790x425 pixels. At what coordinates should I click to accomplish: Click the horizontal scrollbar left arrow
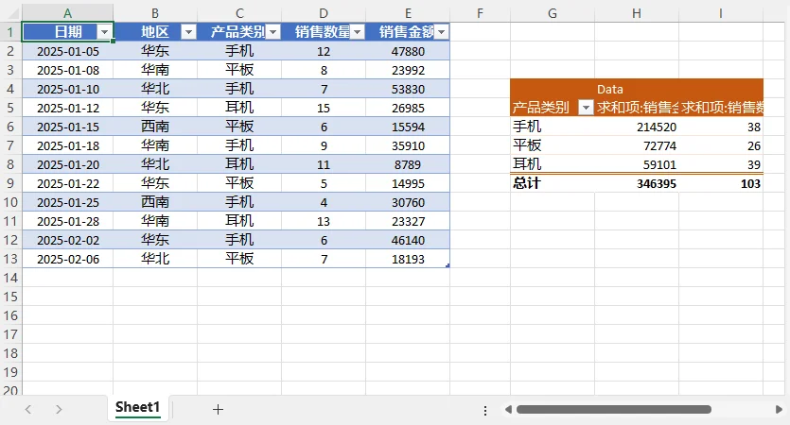click(508, 409)
